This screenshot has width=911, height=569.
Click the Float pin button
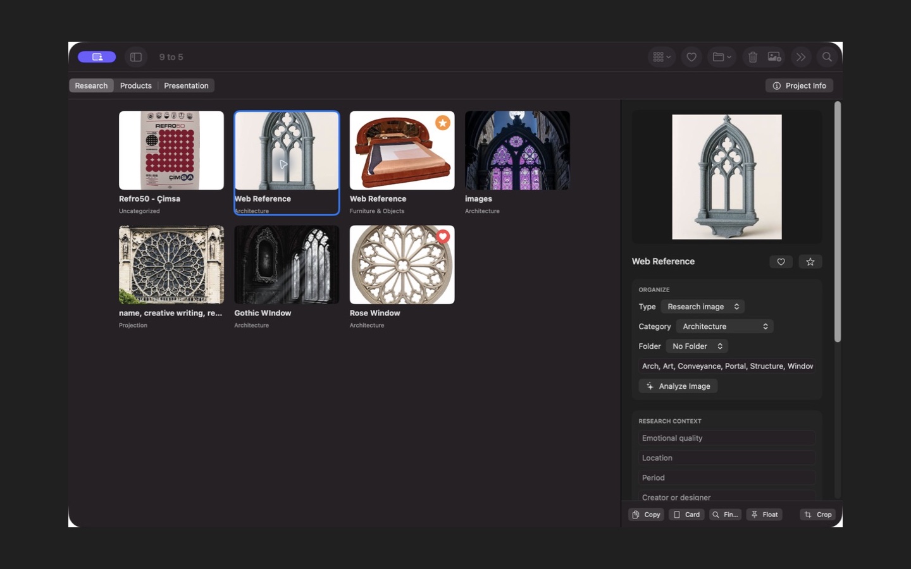tap(764, 515)
